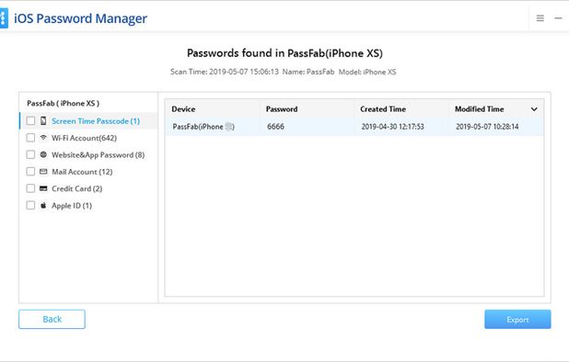Click the Name: PassFab text
Image resolution: width=569 pixels, height=362 pixels.
[x=308, y=72]
